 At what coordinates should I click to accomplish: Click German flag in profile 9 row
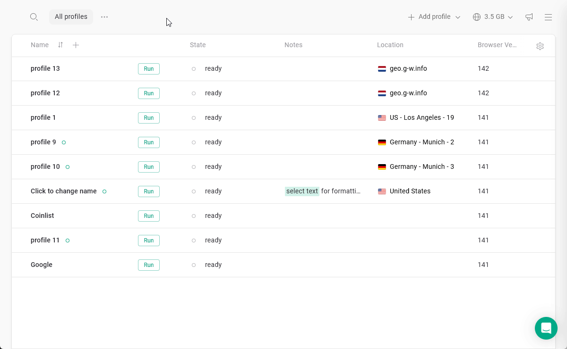pyautogui.click(x=382, y=142)
